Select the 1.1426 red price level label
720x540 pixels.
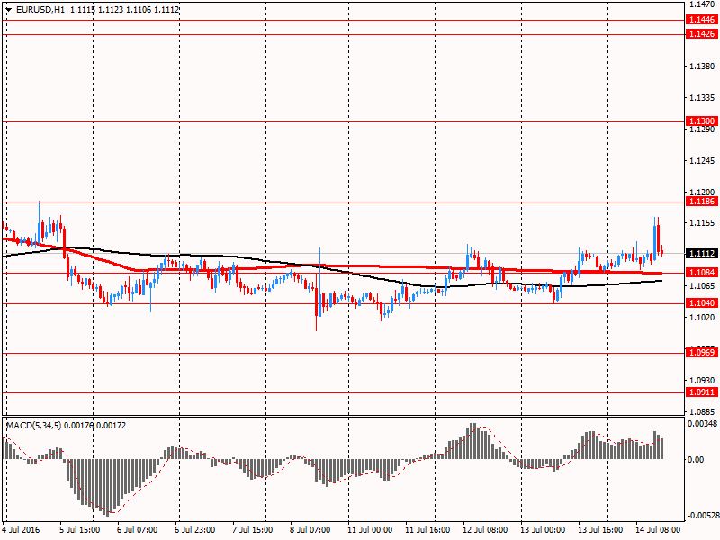coord(701,33)
